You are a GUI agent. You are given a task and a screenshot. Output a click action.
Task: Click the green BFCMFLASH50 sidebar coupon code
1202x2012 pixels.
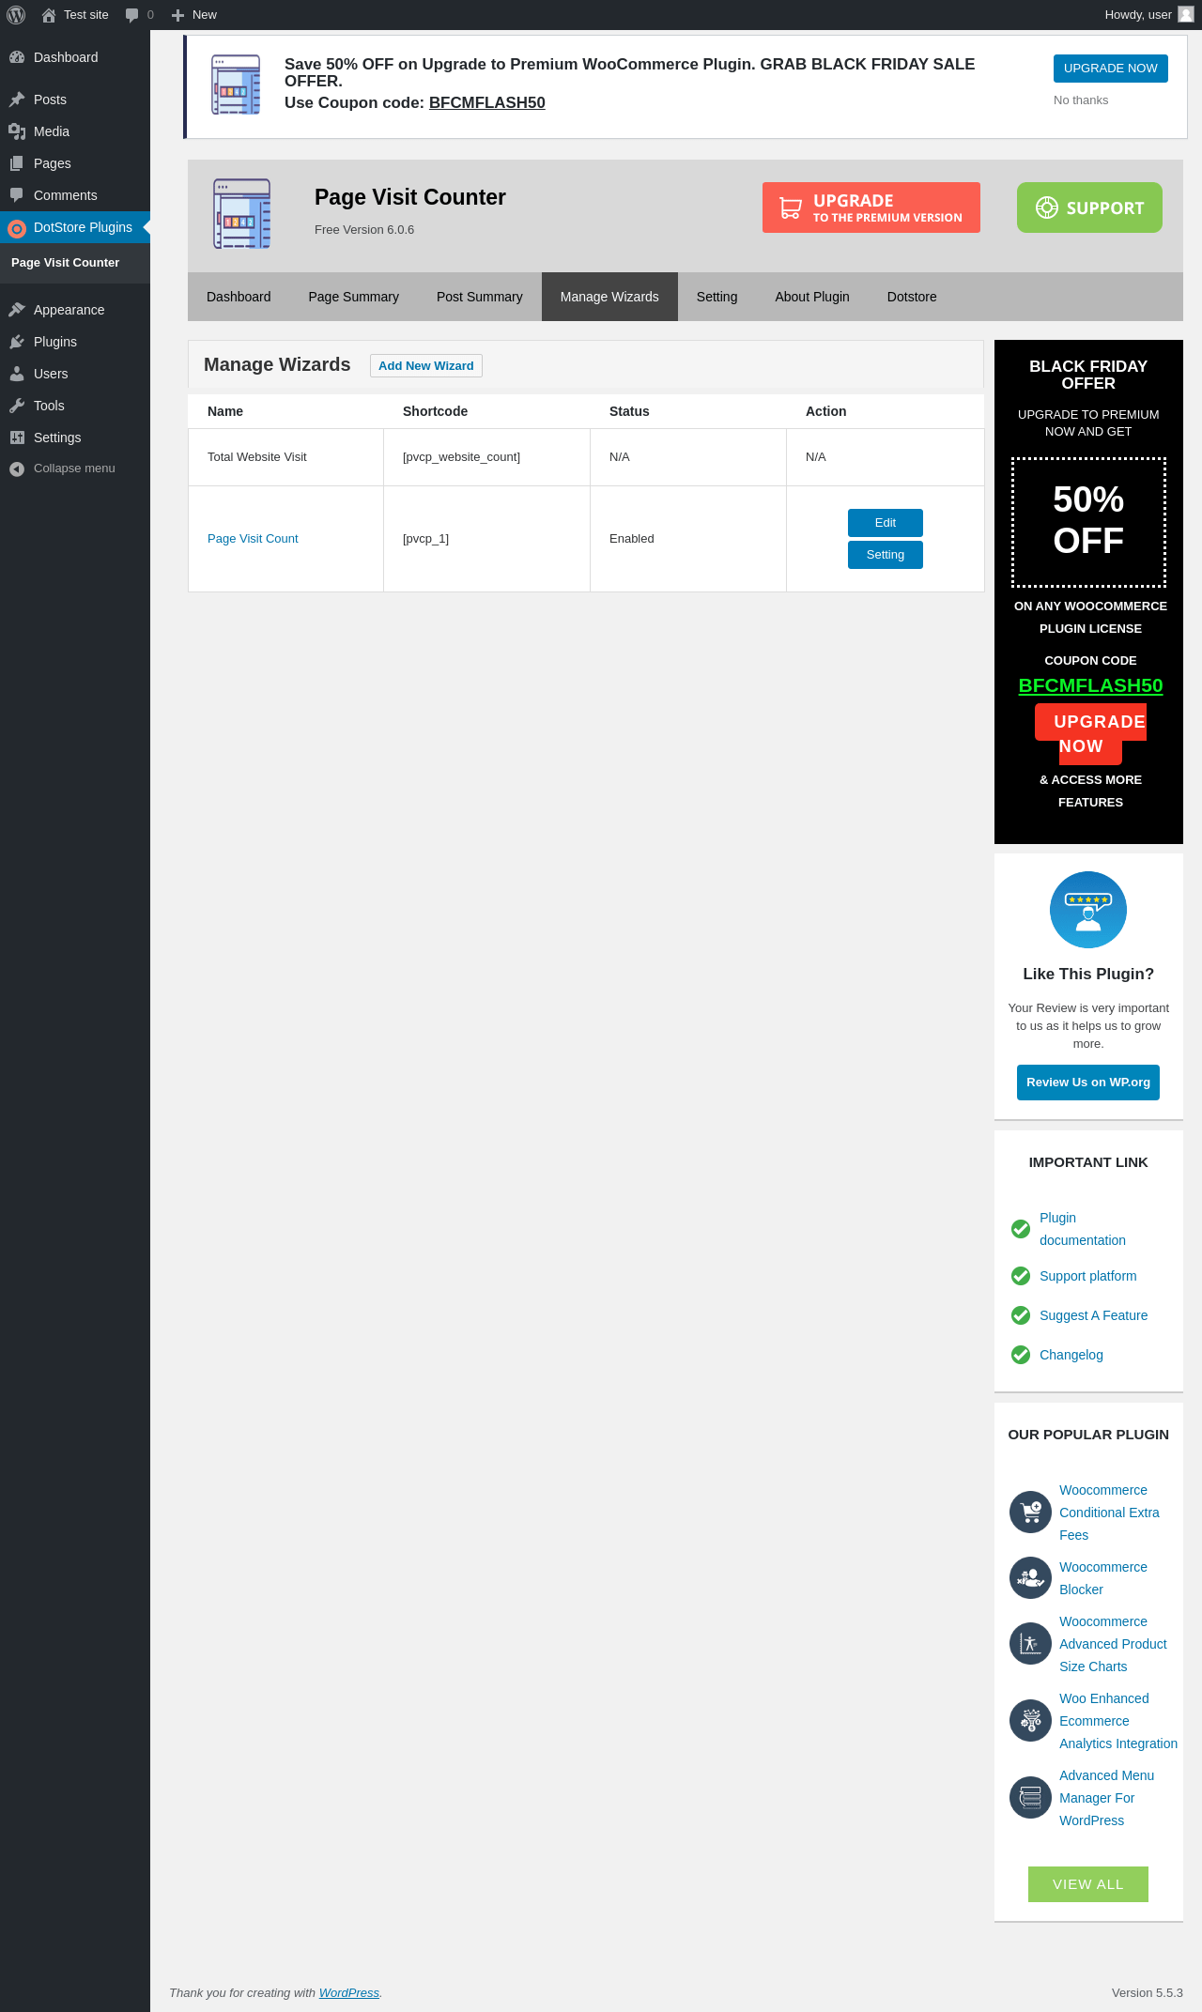(x=1090, y=686)
